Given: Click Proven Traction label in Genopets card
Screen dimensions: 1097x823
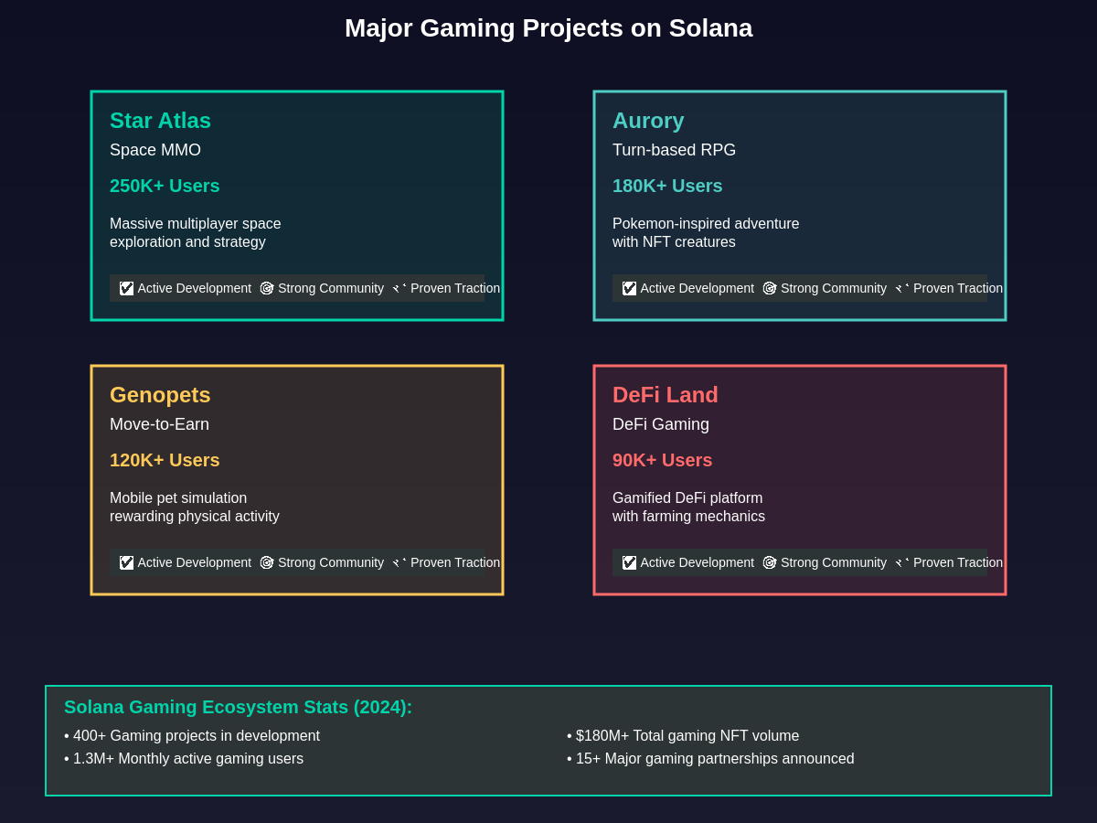Looking at the screenshot, I should point(455,562).
